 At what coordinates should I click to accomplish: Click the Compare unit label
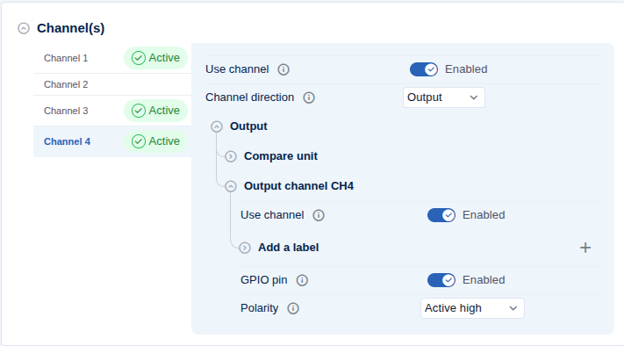(x=281, y=156)
